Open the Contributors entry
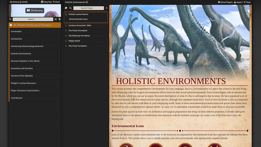The height and width of the screenshot is (147, 261). (35, 98)
